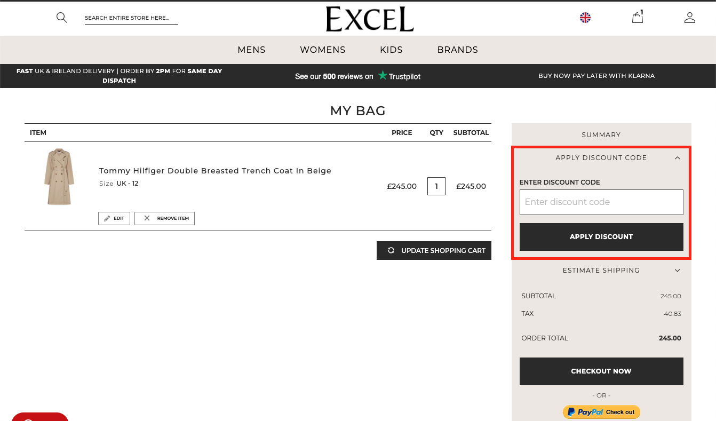Click the search magnifier icon

pos(62,18)
